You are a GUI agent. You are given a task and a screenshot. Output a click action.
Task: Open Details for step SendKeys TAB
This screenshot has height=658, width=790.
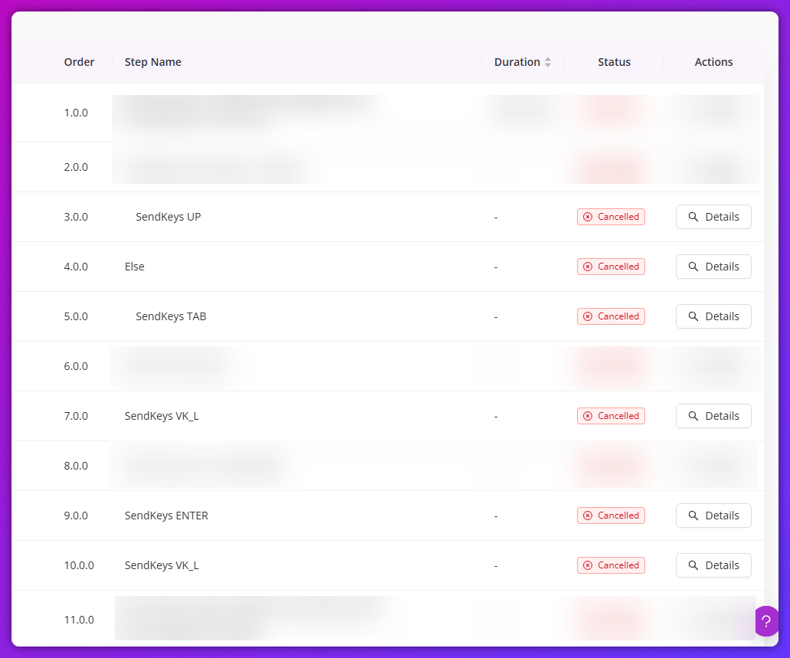coord(713,316)
